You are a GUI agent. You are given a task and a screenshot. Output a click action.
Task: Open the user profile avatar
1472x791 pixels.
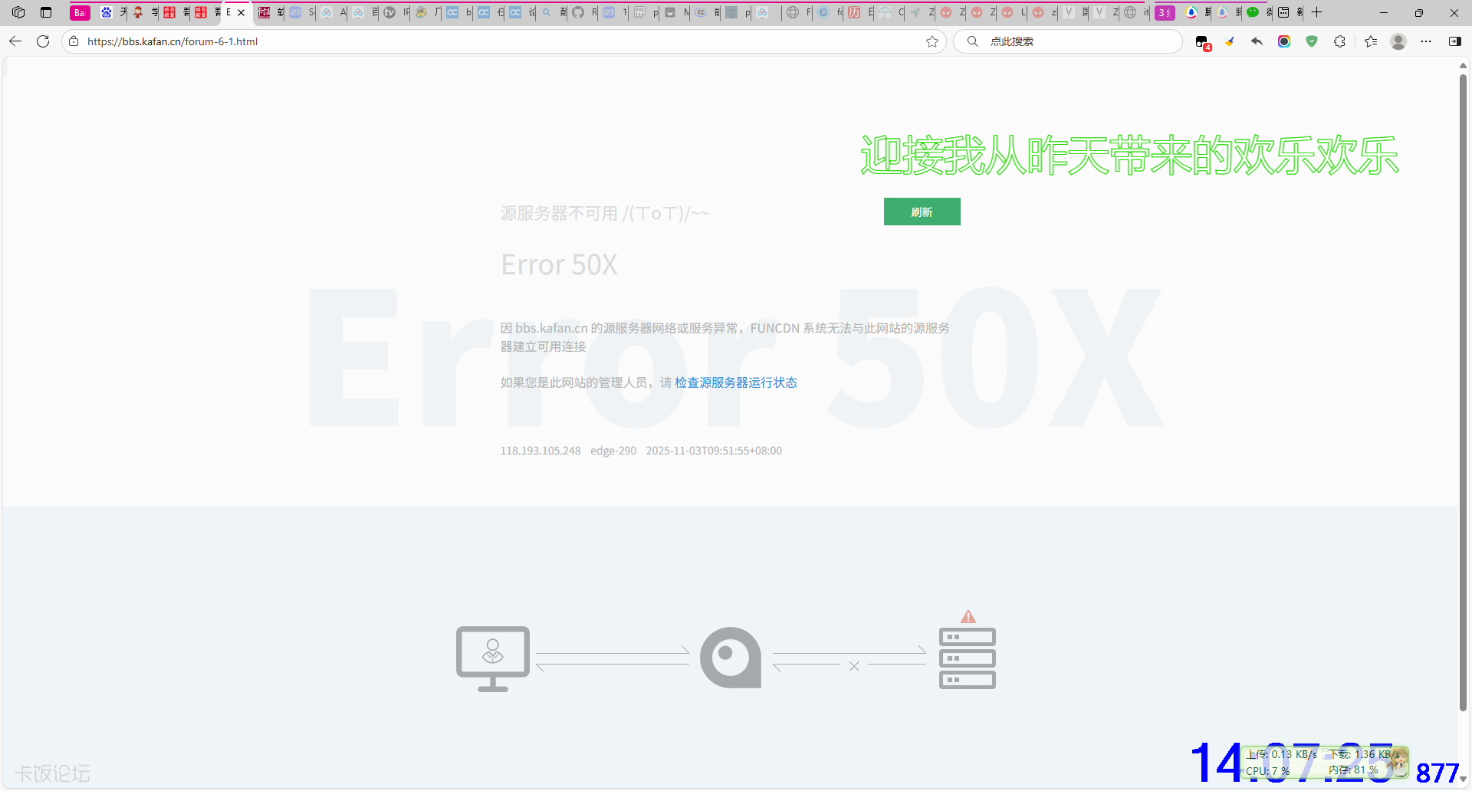[1398, 41]
